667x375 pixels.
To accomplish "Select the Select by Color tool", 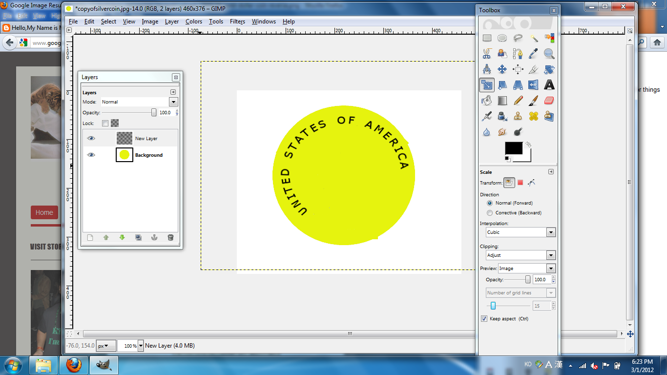I will point(549,38).
